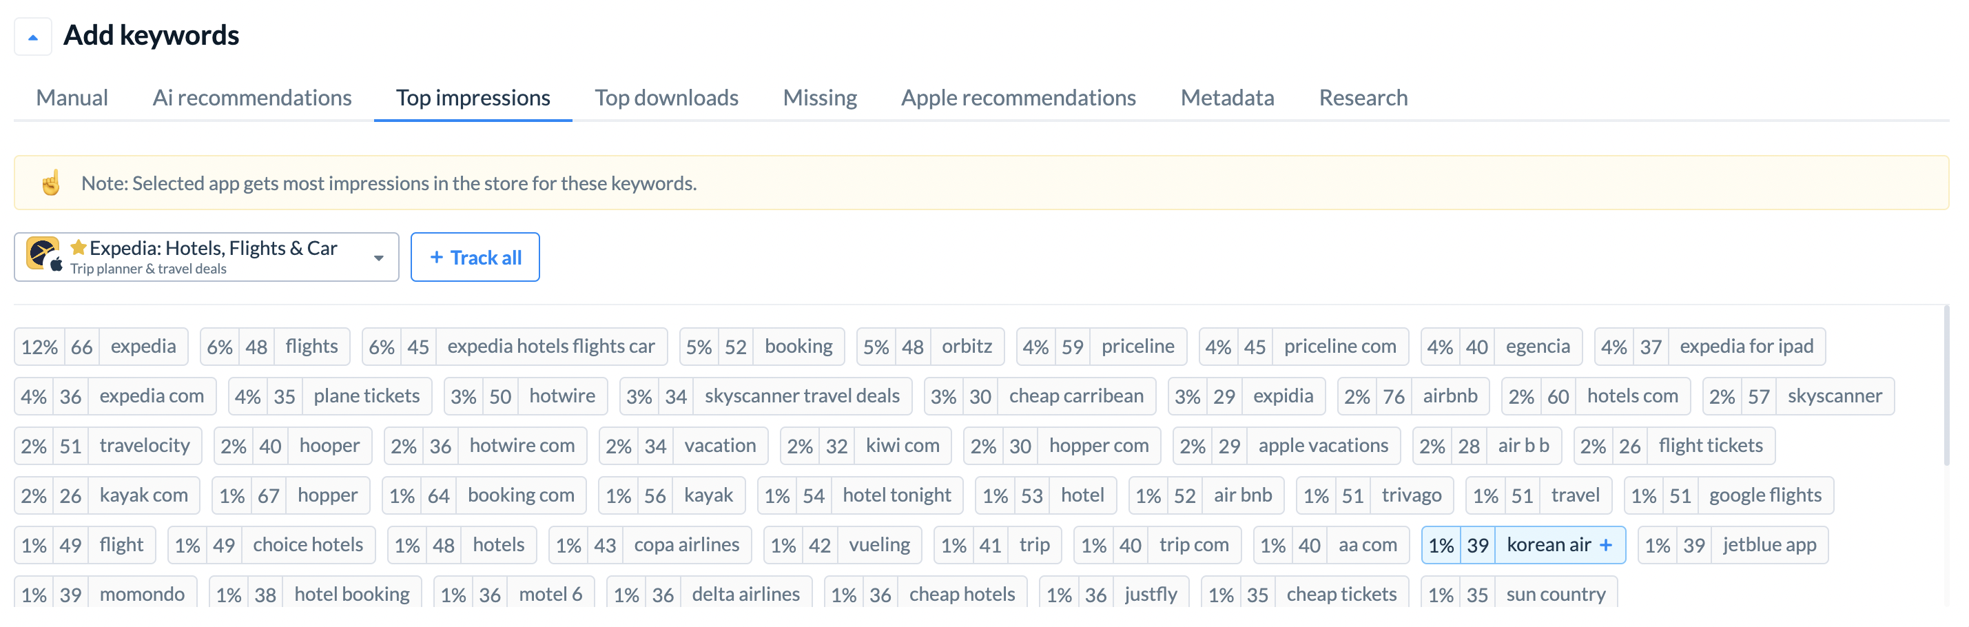Click the google flights keyword chip
Viewport: 1969px width, 627px height.
(x=1729, y=496)
